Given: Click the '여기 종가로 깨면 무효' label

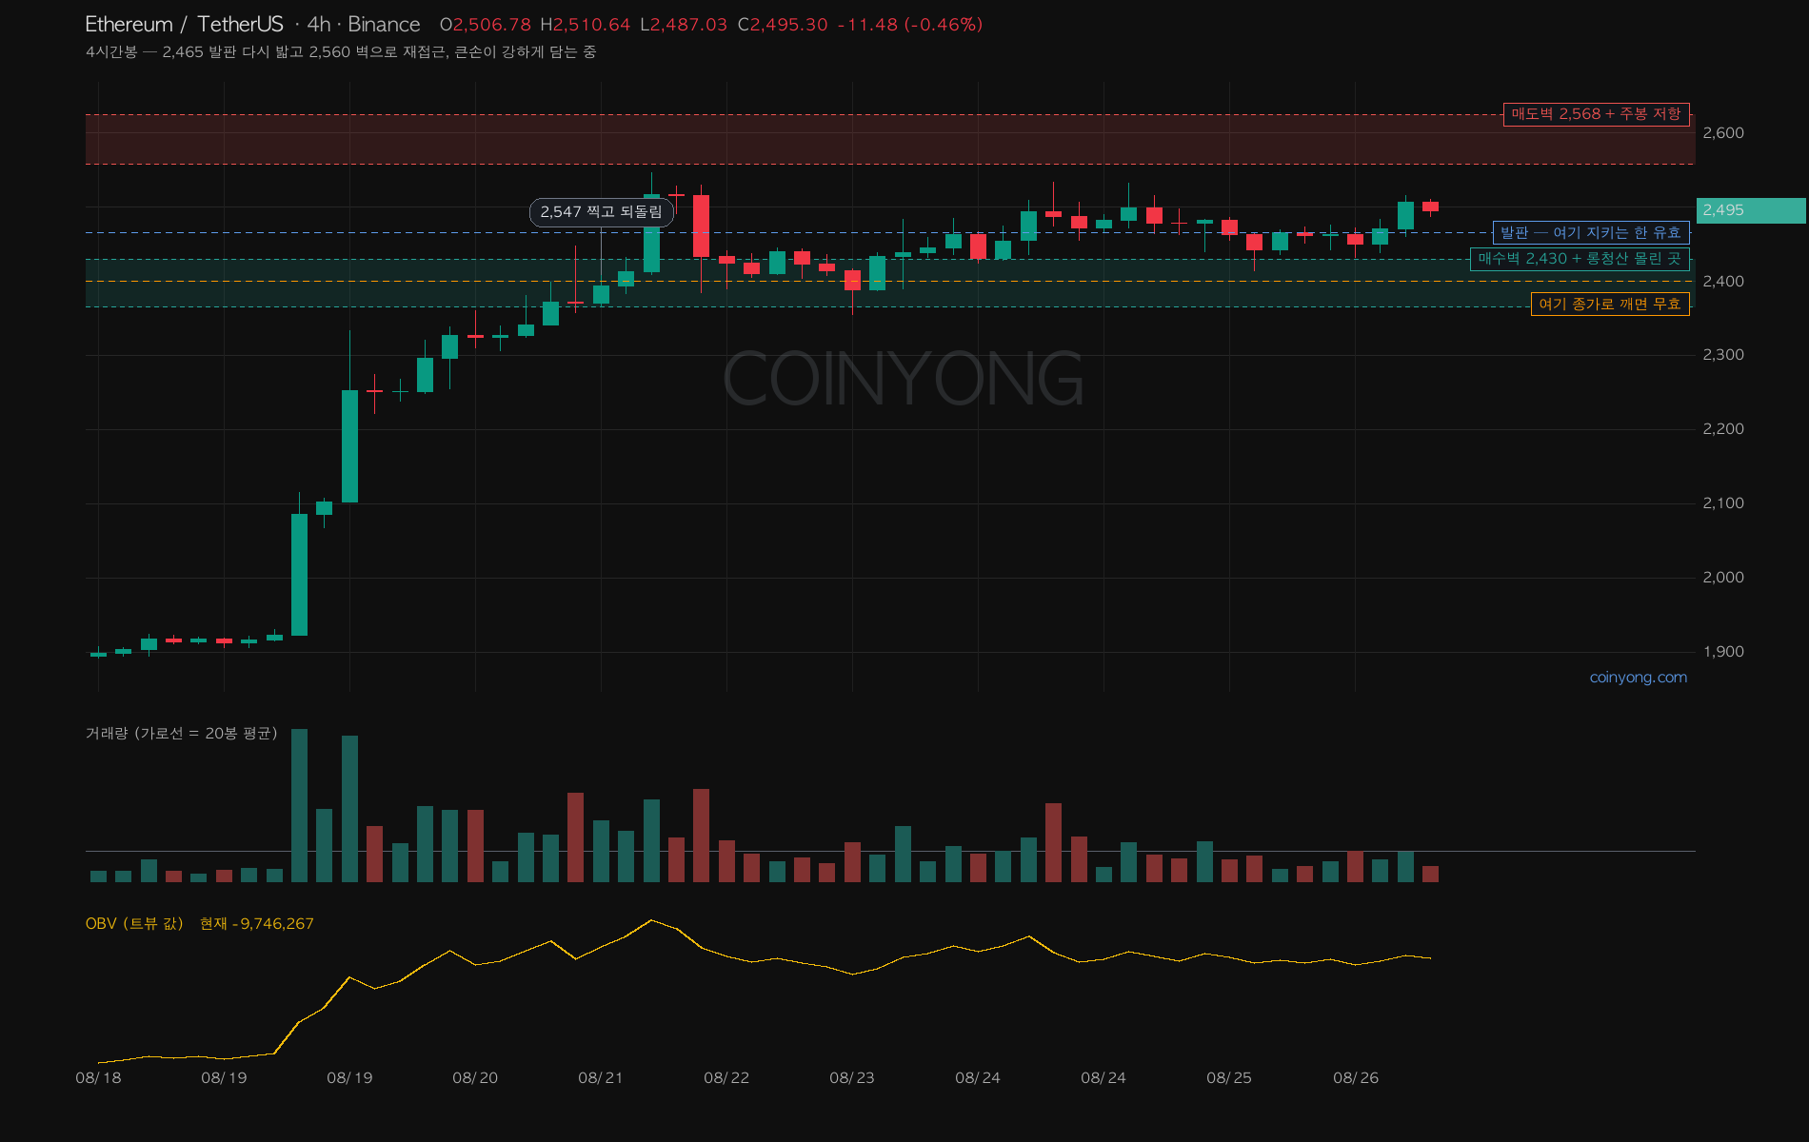Looking at the screenshot, I should coord(1610,305).
